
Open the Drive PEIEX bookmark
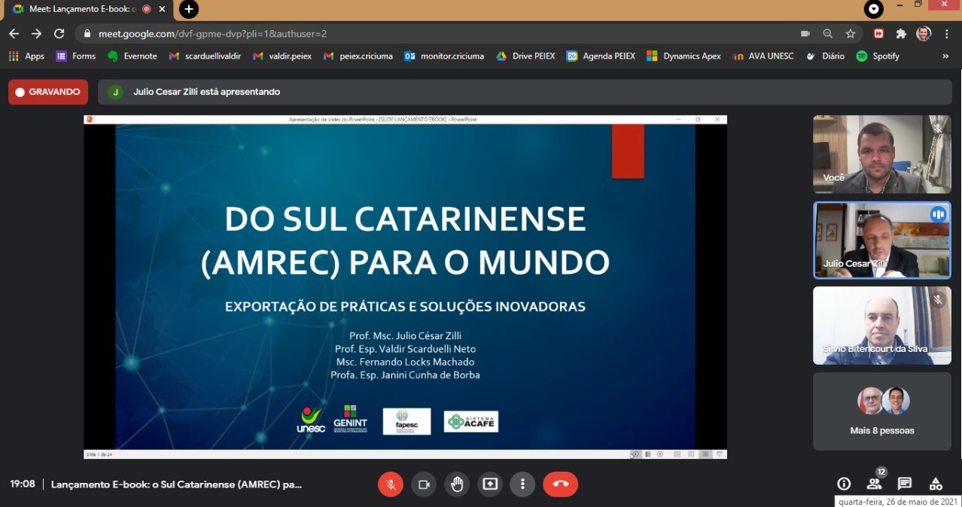pyautogui.click(x=525, y=56)
